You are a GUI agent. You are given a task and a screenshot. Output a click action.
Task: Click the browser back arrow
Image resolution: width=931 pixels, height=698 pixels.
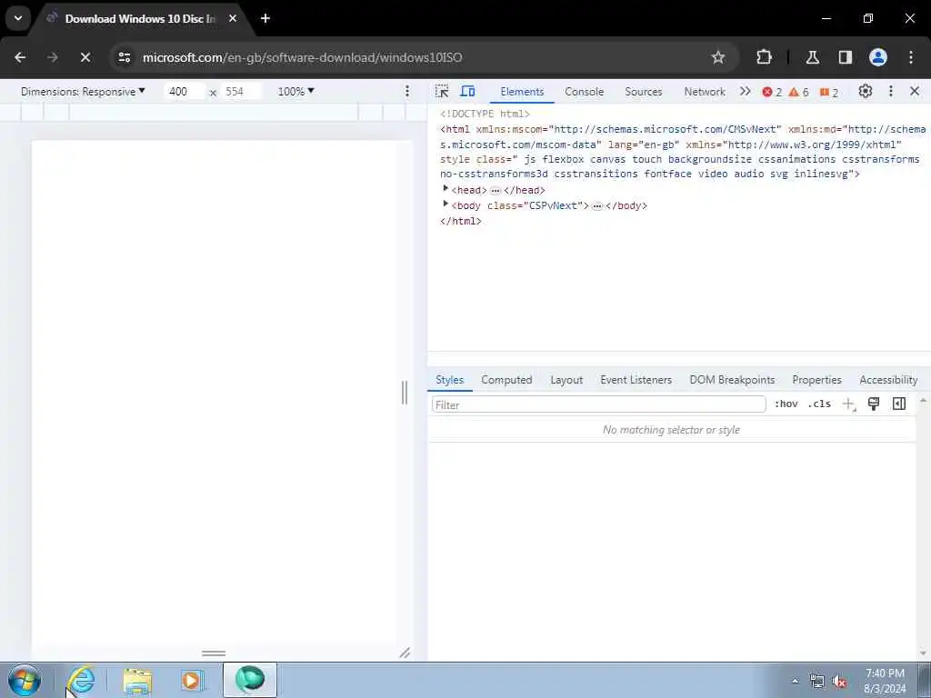coord(20,57)
